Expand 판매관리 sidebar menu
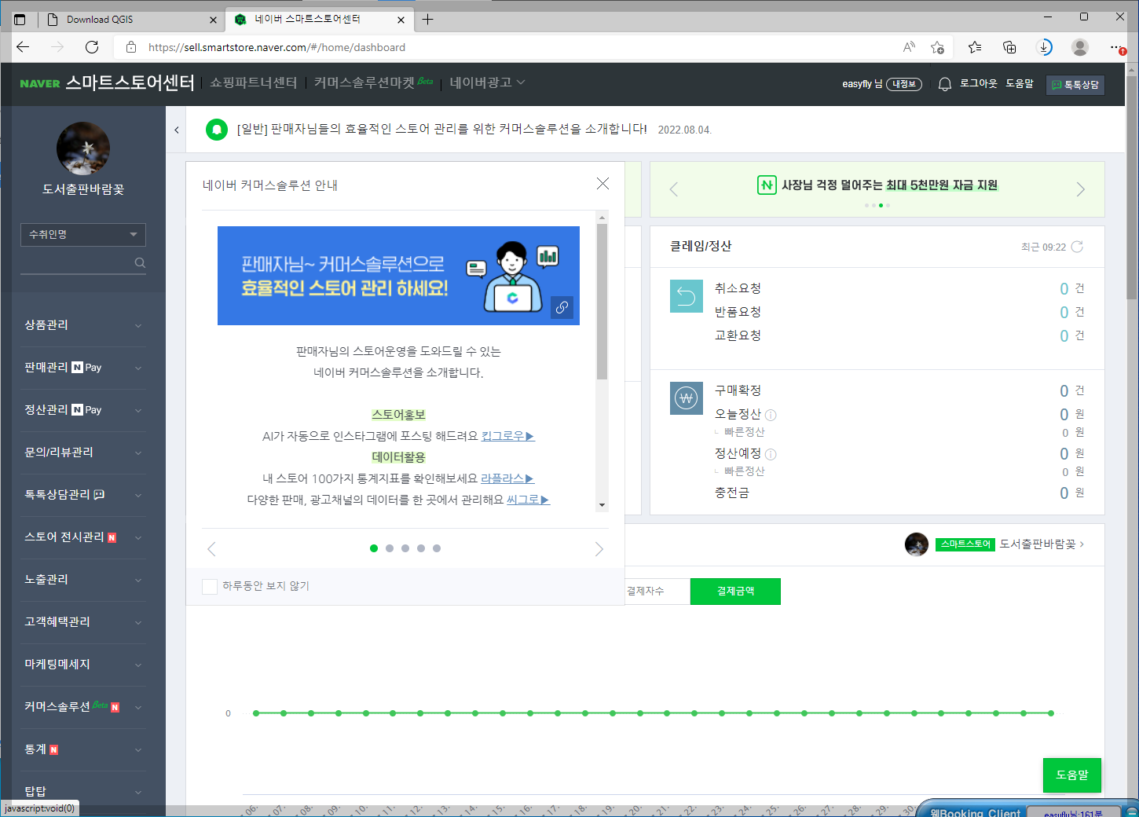Viewport: 1139px width, 817px height. 83,368
